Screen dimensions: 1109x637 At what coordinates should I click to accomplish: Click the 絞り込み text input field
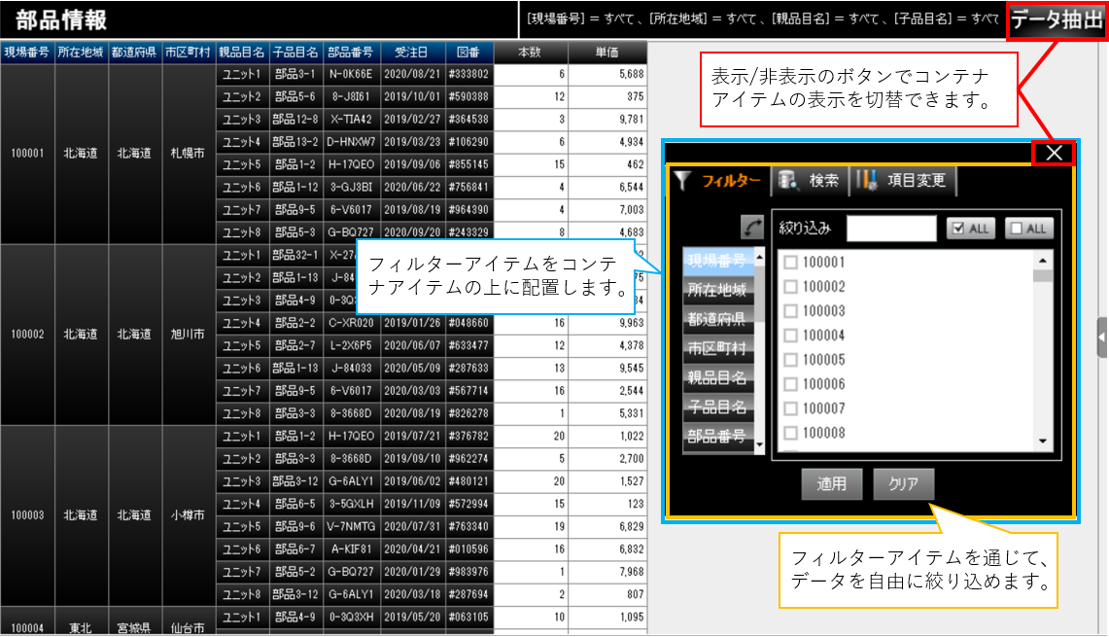pos(890,229)
